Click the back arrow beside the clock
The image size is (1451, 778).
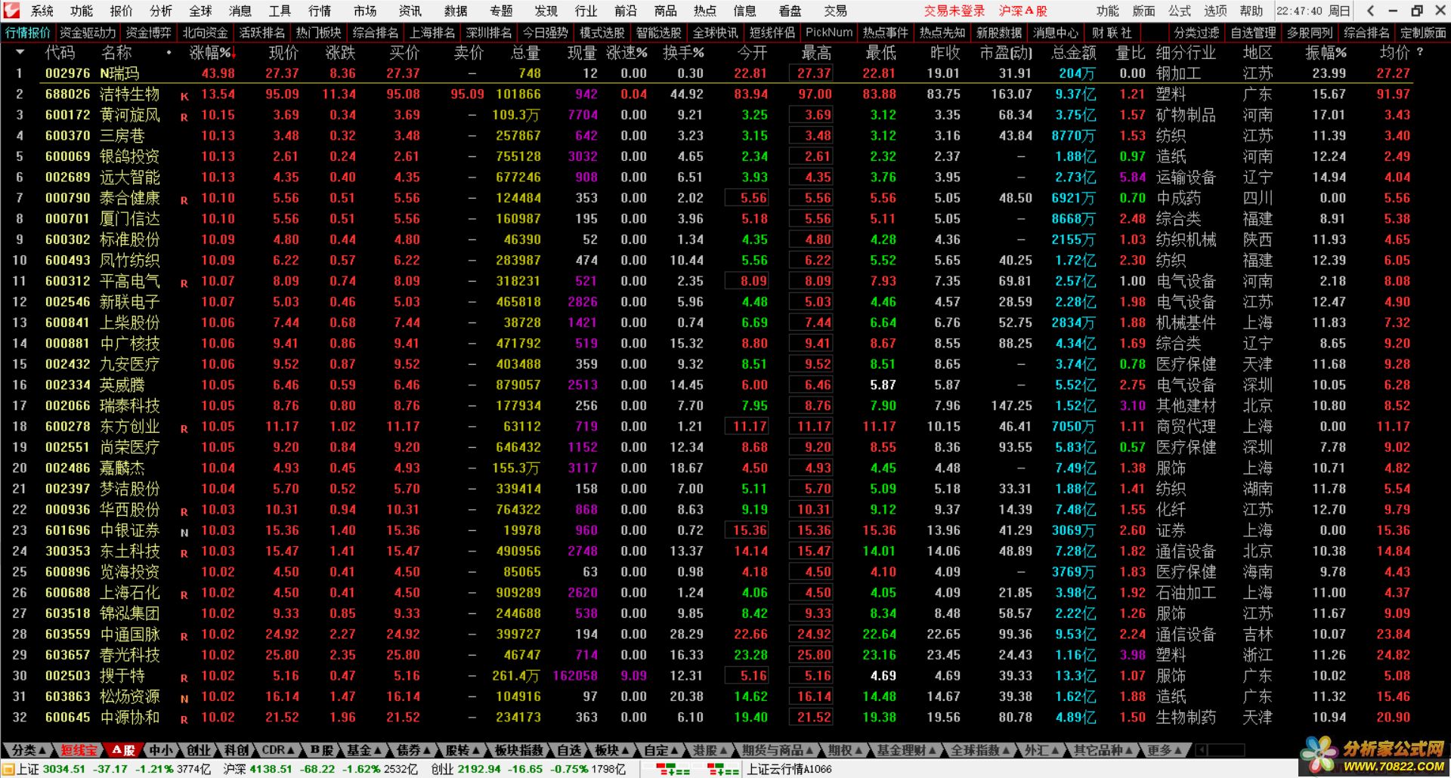click(1372, 11)
